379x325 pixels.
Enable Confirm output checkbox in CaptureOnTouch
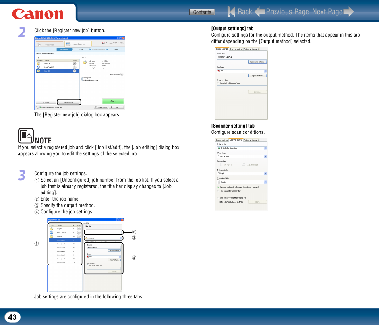(82, 78)
